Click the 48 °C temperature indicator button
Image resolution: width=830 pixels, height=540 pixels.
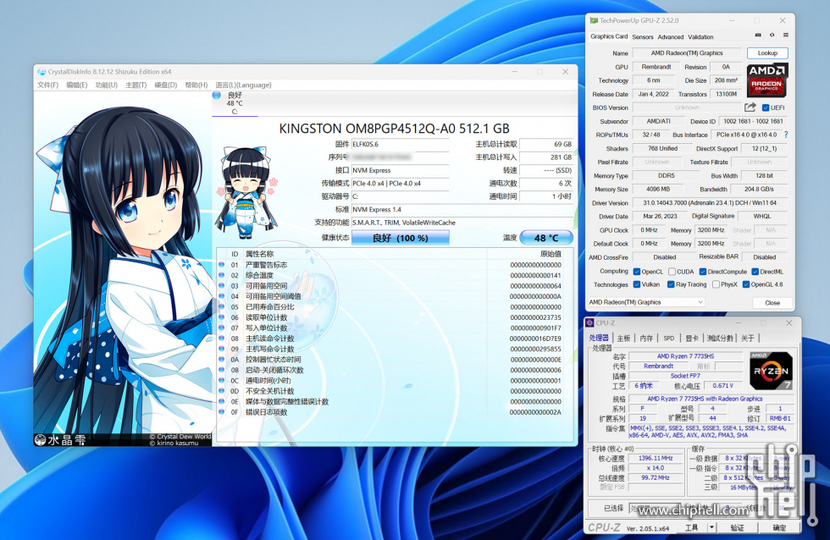tap(546, 238)
